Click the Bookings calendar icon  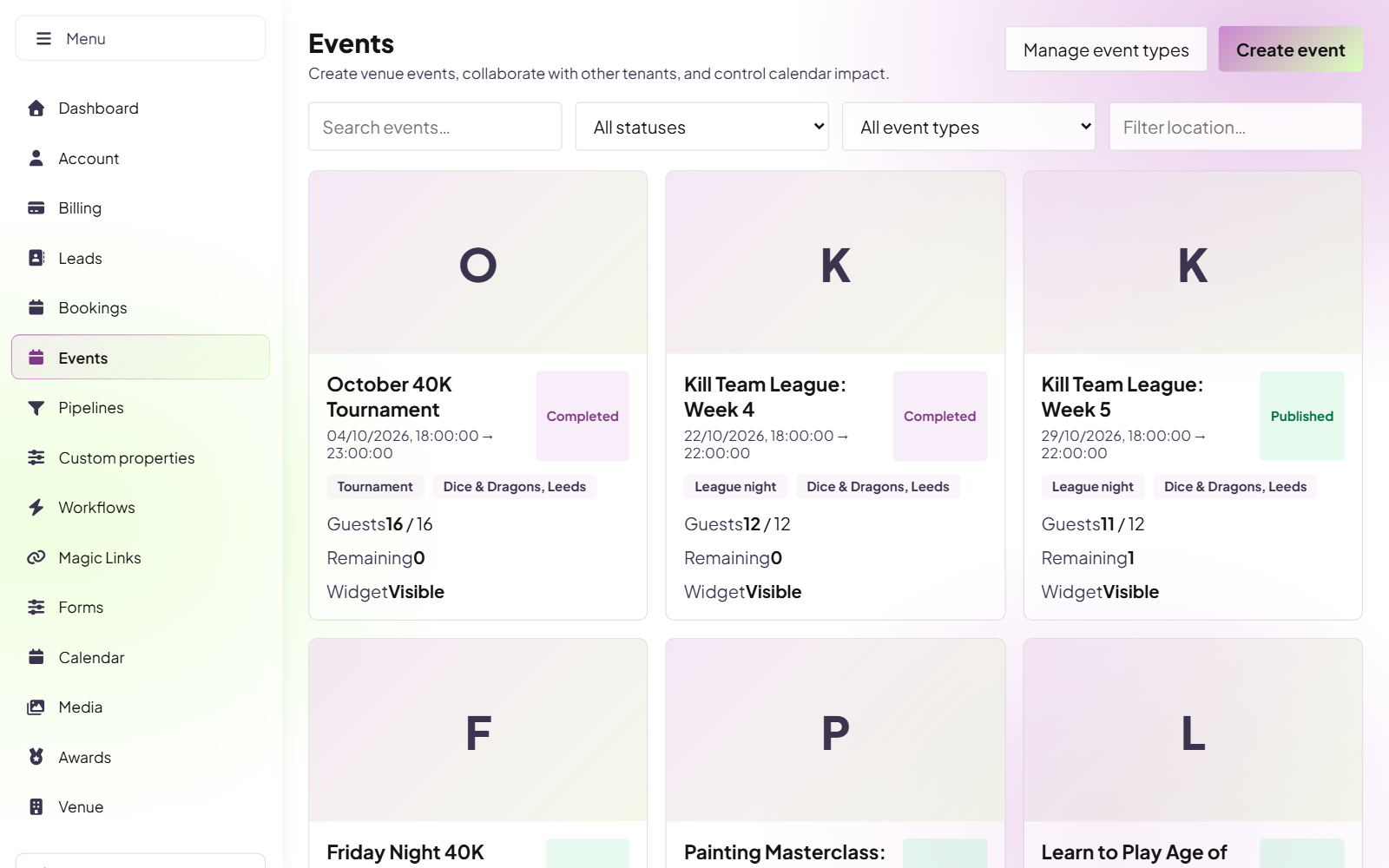pos(36,307)
